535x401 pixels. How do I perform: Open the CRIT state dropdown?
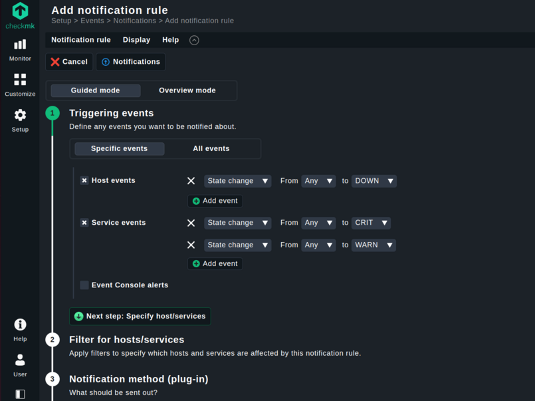[x=371, y=223]
